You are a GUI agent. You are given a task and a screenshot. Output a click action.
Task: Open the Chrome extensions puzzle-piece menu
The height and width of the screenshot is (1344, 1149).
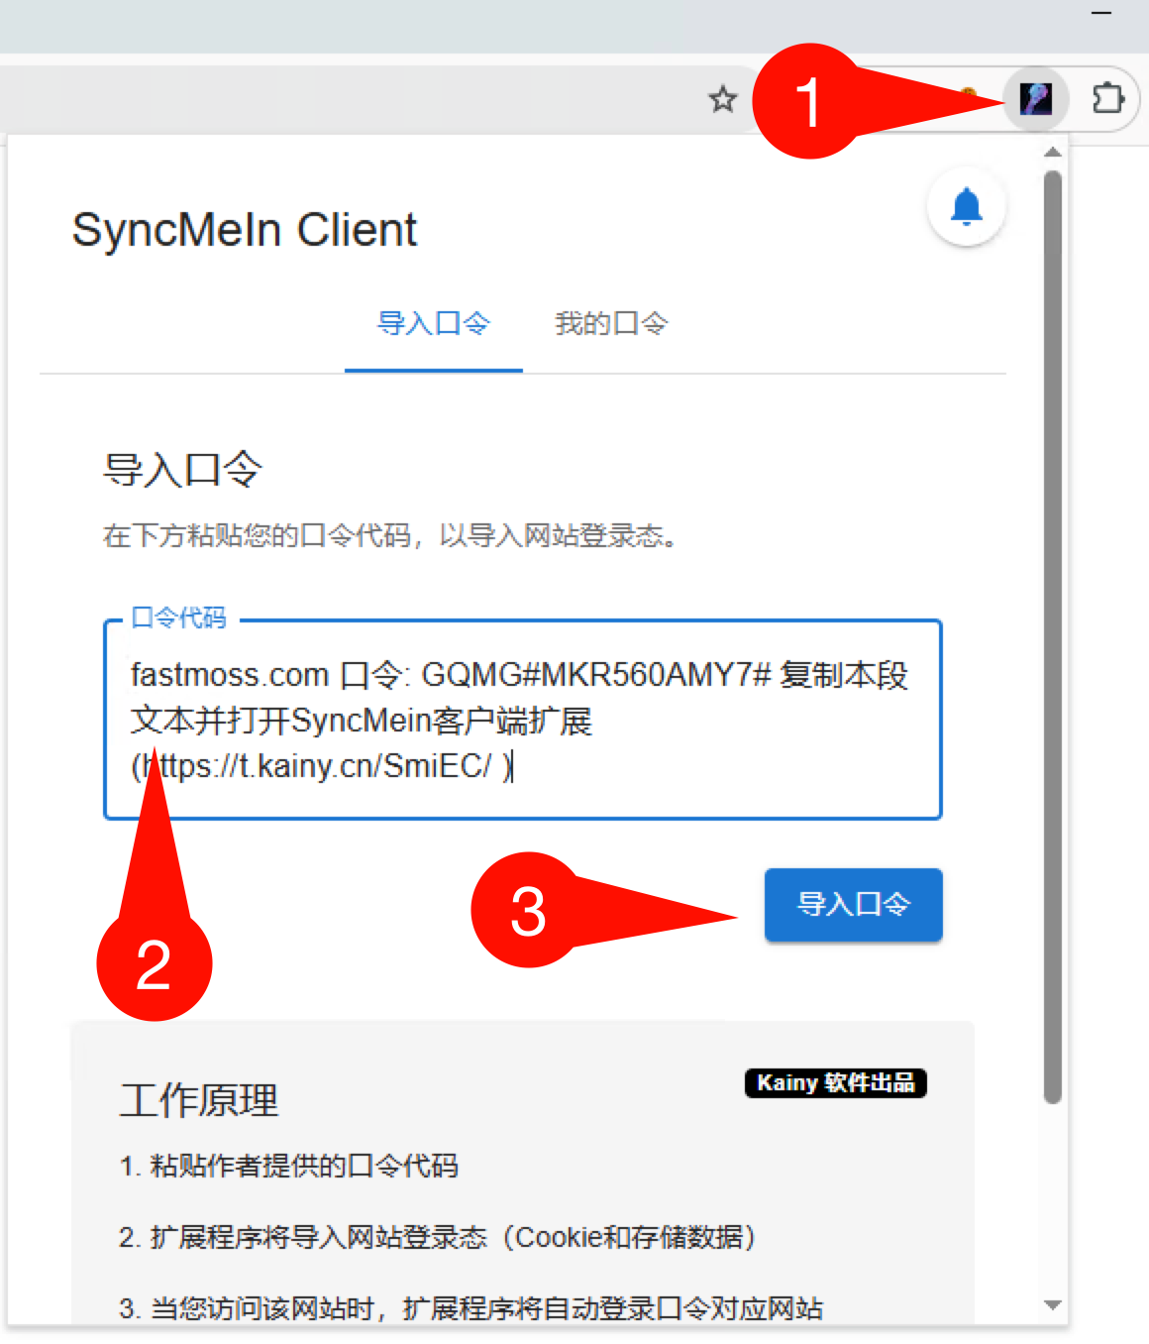coord(1108,99)
